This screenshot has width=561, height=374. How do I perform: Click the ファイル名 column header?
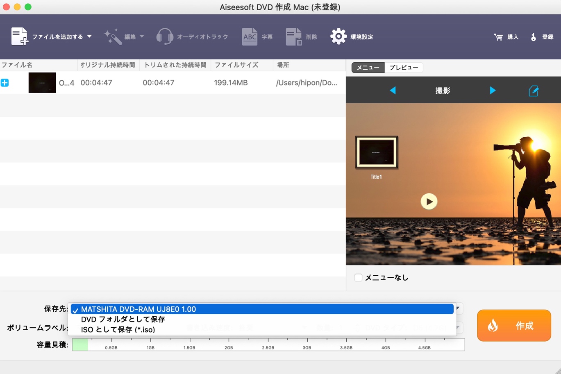click(39, 65)
